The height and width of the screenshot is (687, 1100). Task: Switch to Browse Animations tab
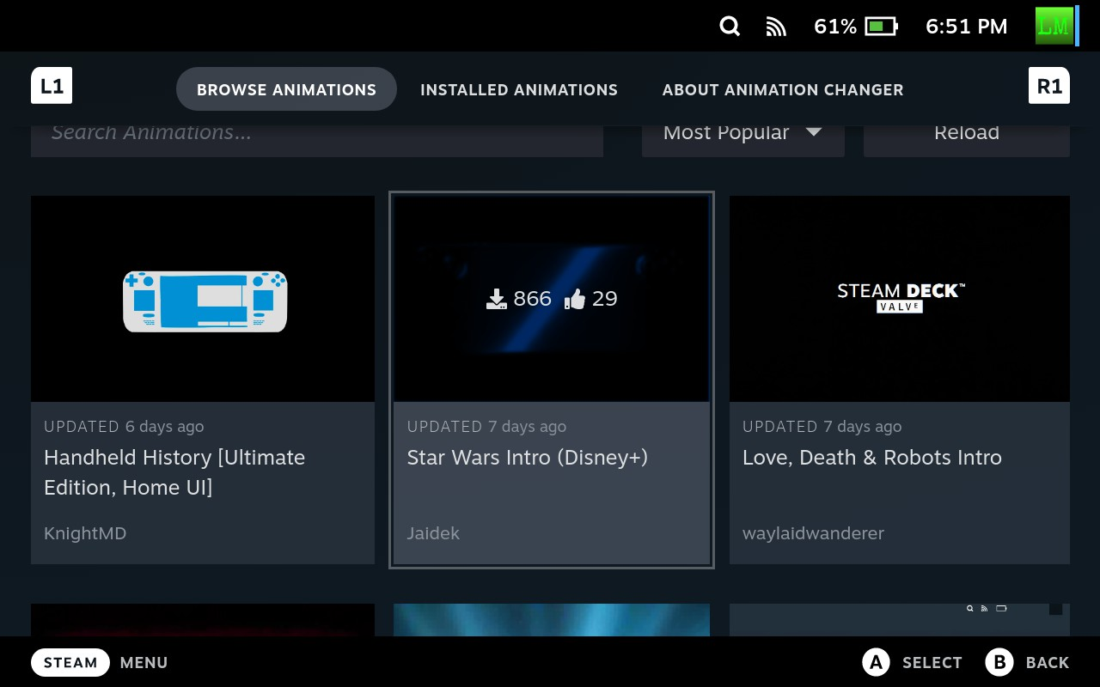(286, 89)
